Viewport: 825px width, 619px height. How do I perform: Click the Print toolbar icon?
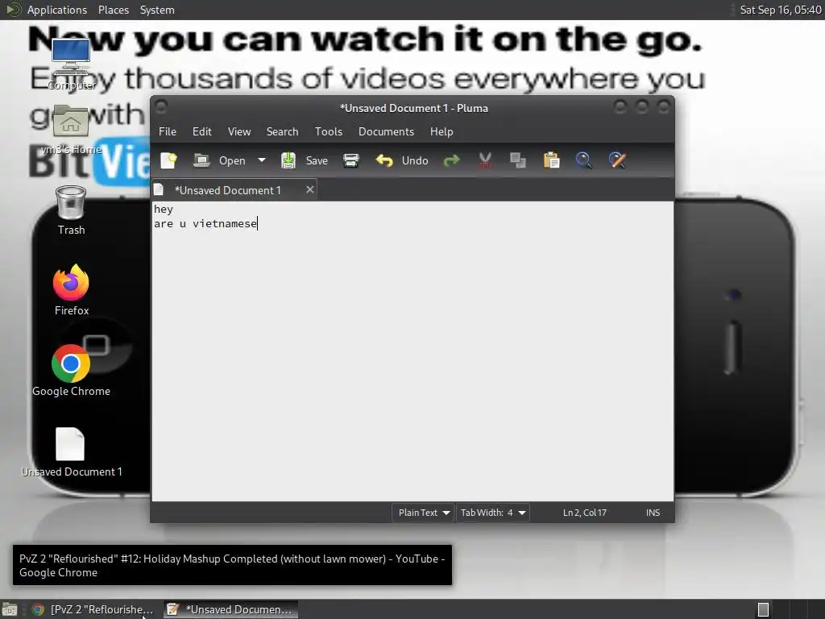click(x=351, y=160)
